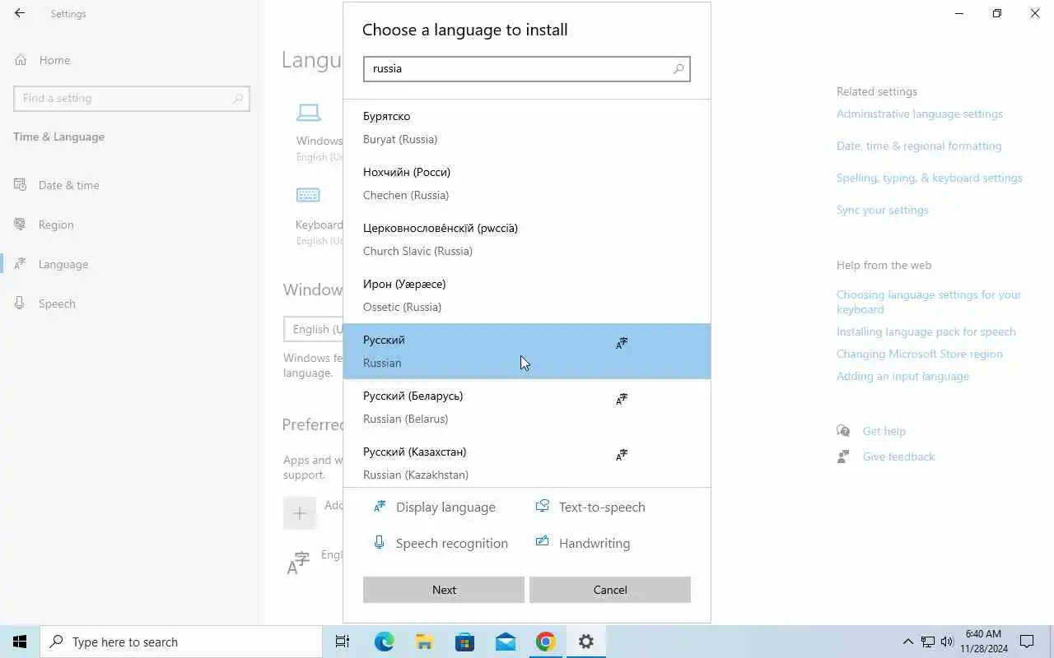This screenshot has width=1054, height=658.
Task: Click the back arrow in Settings
Action: click(x=20, y=13)
